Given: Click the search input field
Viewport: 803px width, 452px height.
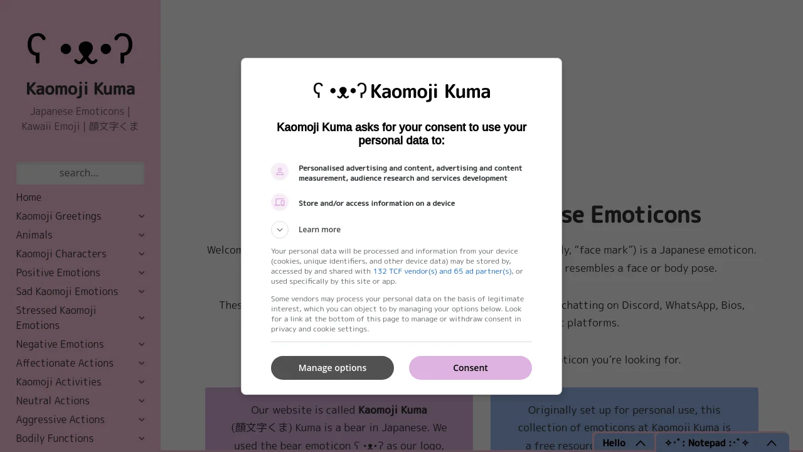Looking at the screenshot, I should 80,173.
